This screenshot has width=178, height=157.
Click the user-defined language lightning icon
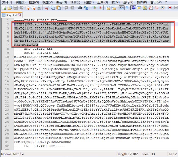tap(139, 8)
